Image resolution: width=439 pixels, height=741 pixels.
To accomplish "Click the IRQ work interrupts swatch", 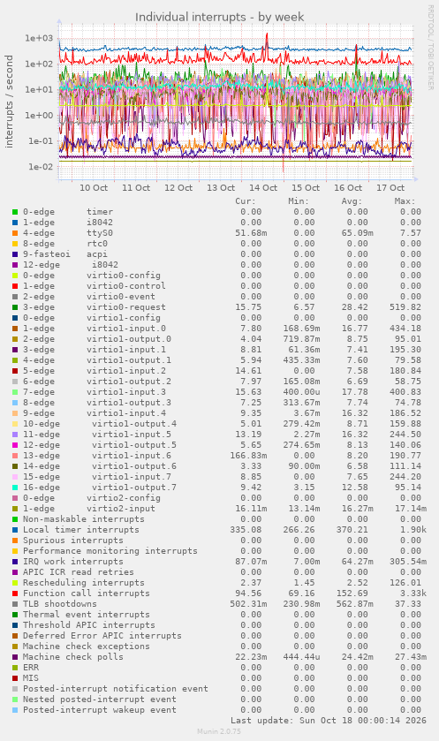I will [15, 562].
